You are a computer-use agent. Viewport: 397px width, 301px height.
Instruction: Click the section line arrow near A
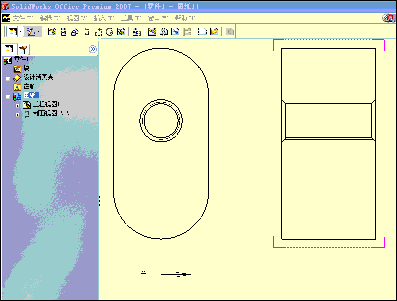coord(183,274)
